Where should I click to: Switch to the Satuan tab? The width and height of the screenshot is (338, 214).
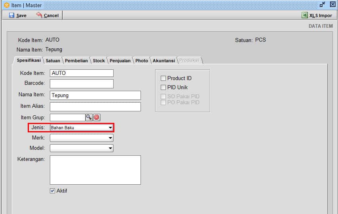click(x=53, y=61)
